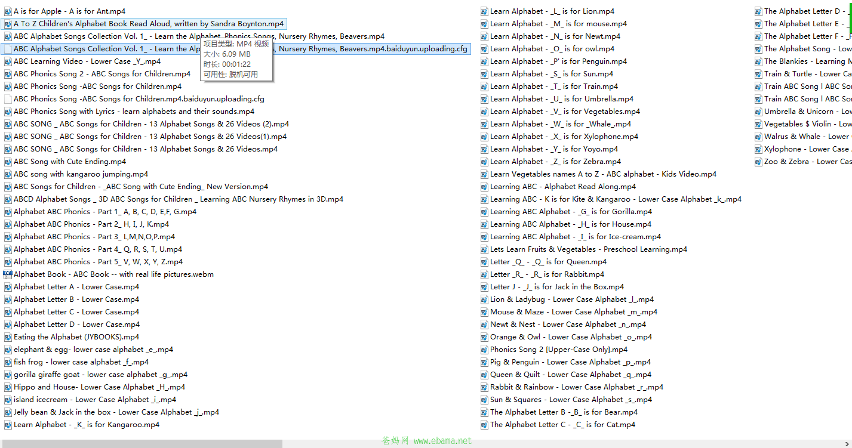Click the icon of 'Zoo & Zebra - Lower Cas' file
852x448 pixels.
pos(758,162)
